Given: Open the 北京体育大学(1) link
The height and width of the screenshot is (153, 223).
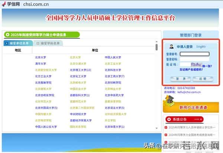Looking at the screenshot, I should [x=114, y=127].
